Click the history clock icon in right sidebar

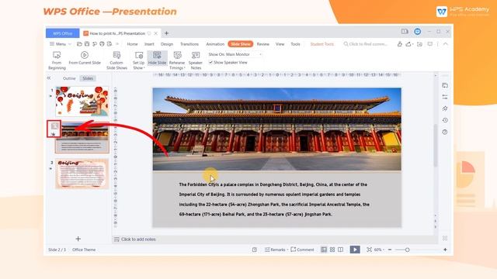click(x=445, y=120)
